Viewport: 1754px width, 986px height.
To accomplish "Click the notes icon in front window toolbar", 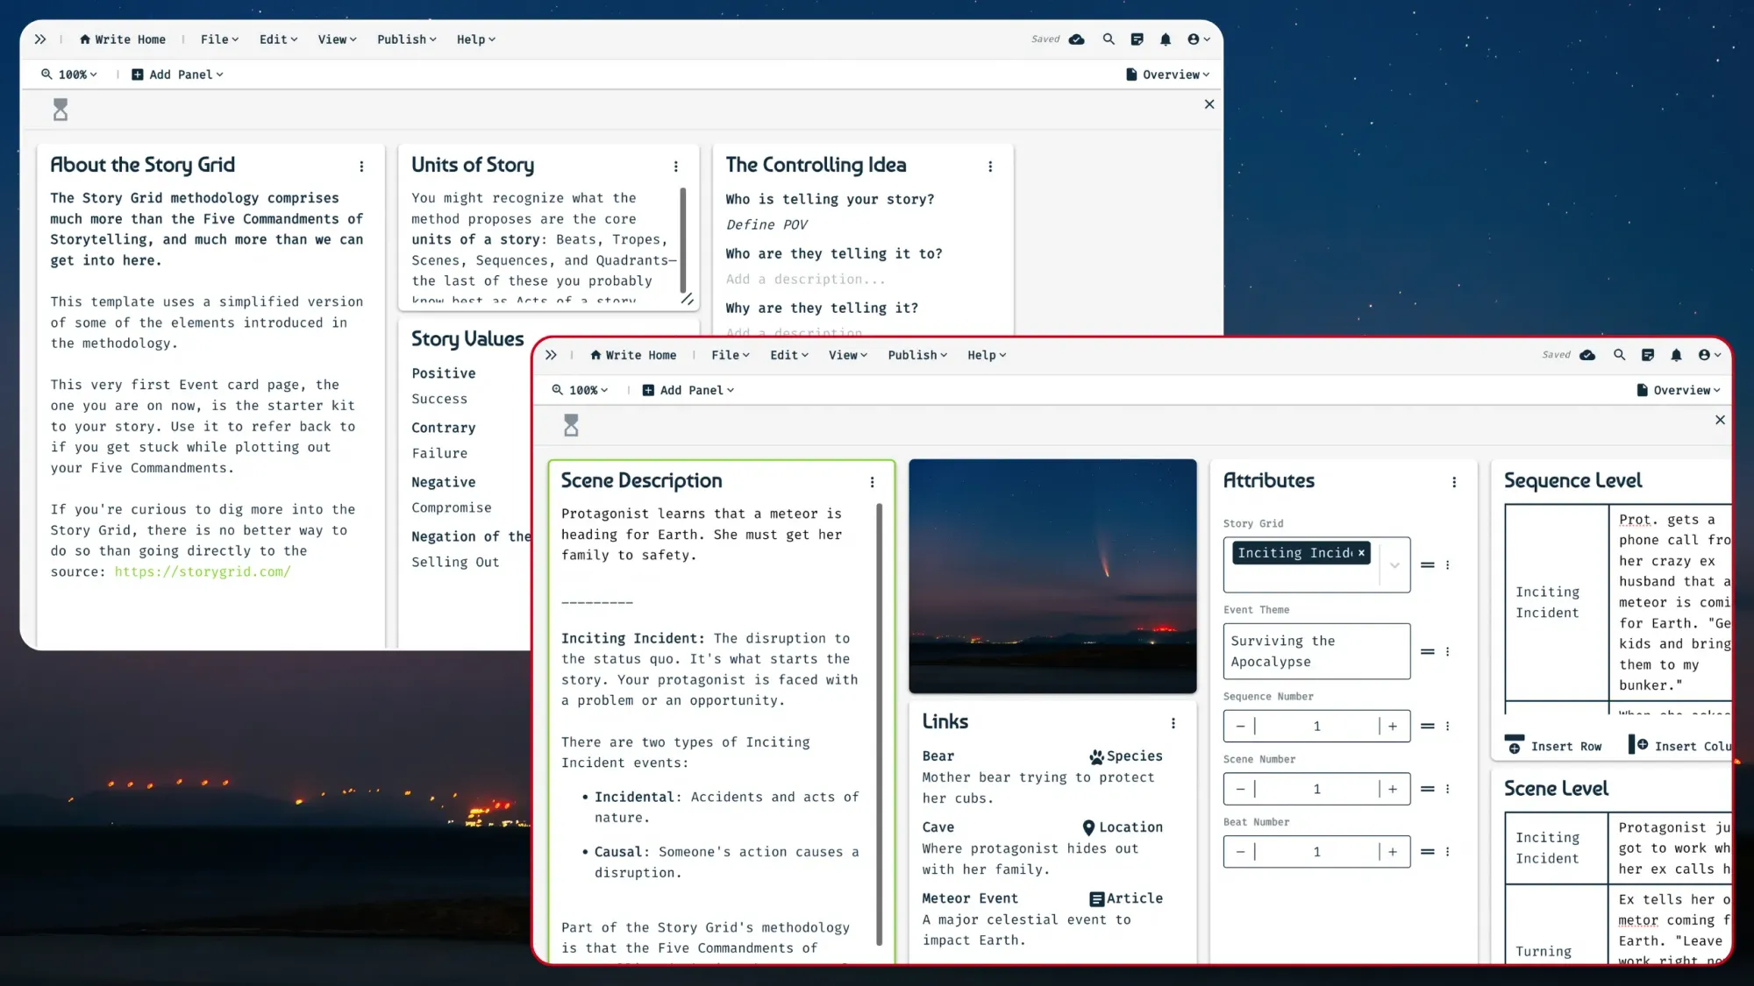I will tap(1648, 355).
